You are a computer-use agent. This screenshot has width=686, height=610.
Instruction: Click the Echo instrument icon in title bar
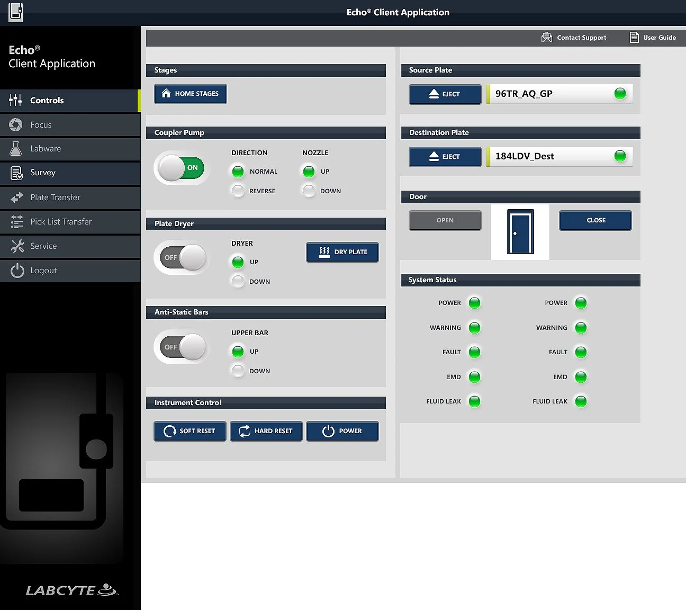click(x=16, y=12)
